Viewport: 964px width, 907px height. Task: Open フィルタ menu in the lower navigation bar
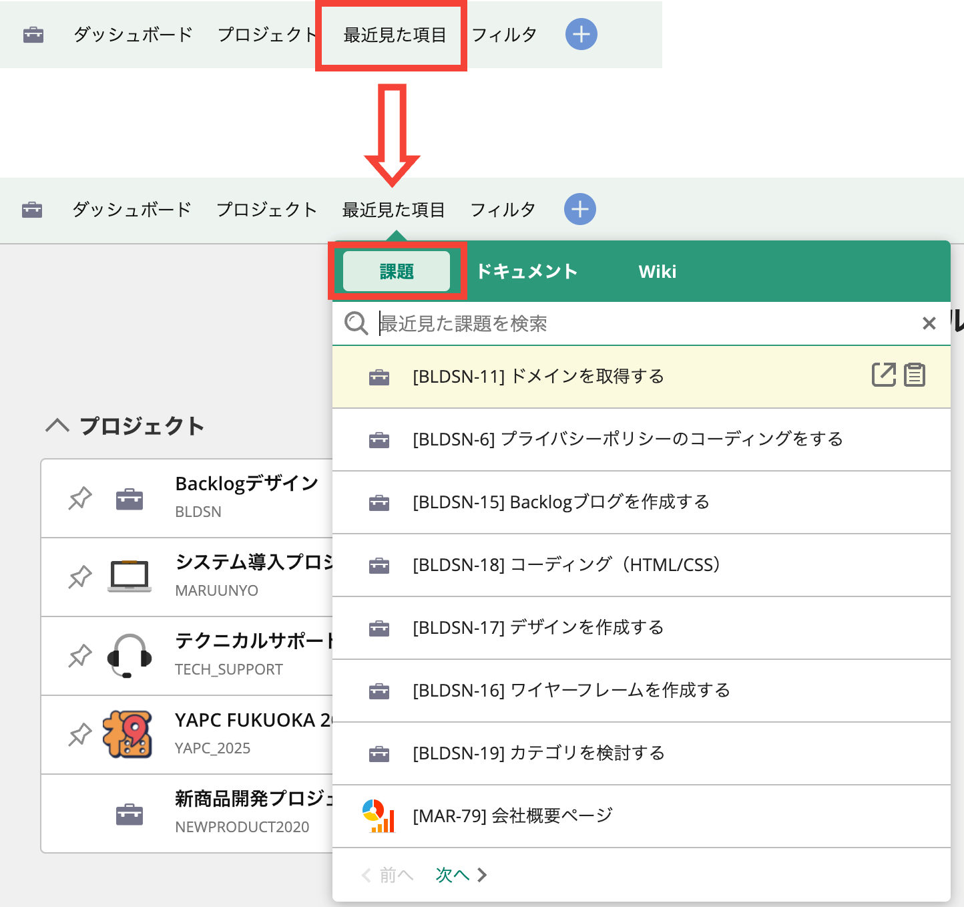click(x=503, y=210)
